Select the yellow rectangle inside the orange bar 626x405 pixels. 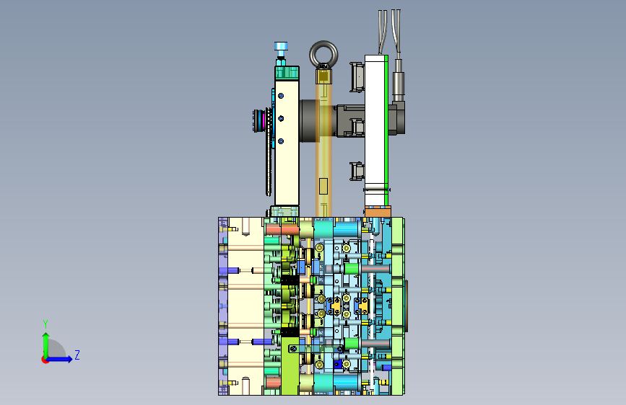[323, 186]
